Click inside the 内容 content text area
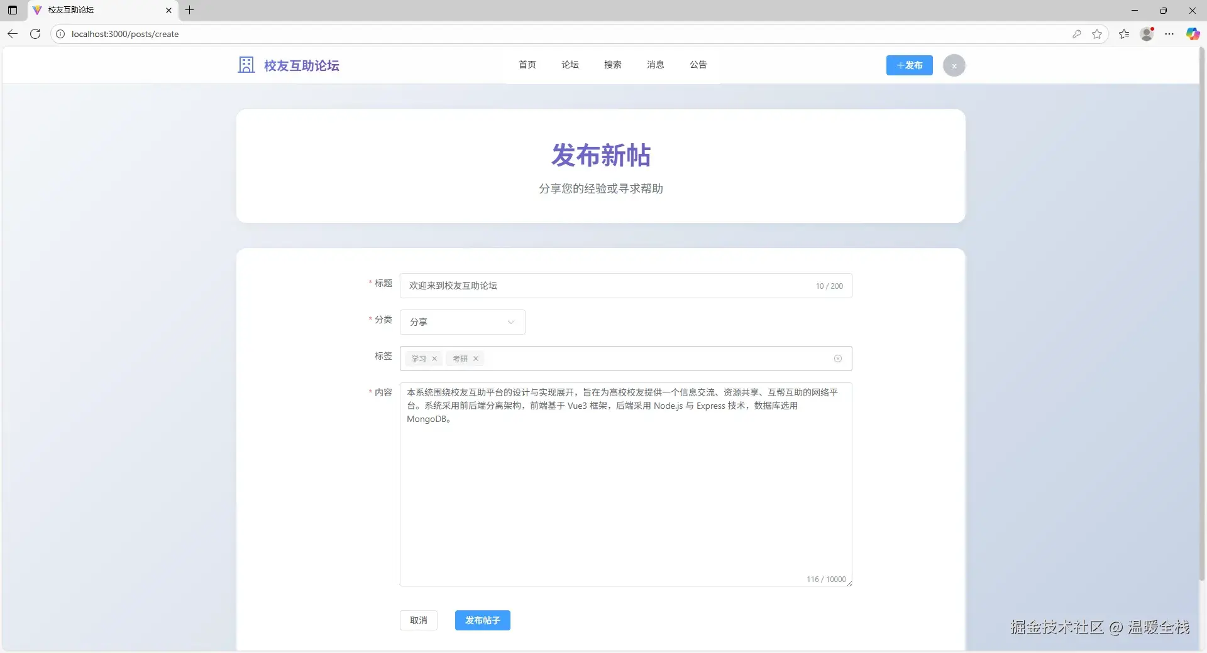 626,490
